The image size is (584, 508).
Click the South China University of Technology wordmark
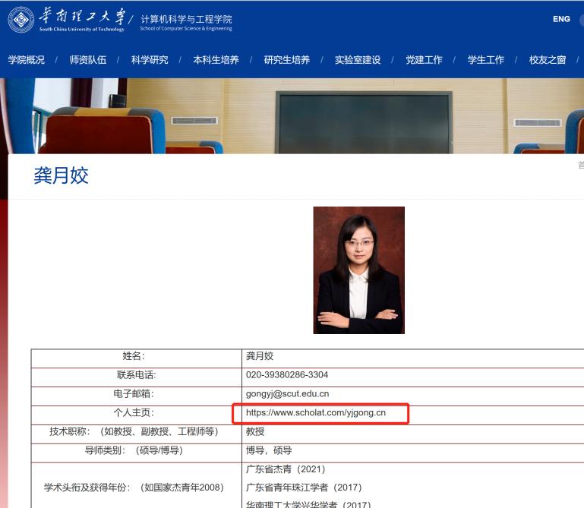(81, 19)
